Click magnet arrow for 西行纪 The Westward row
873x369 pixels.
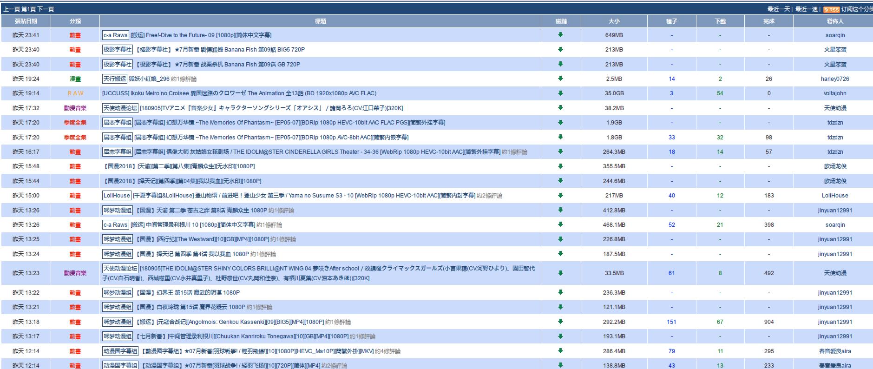[x=560, y=239]
